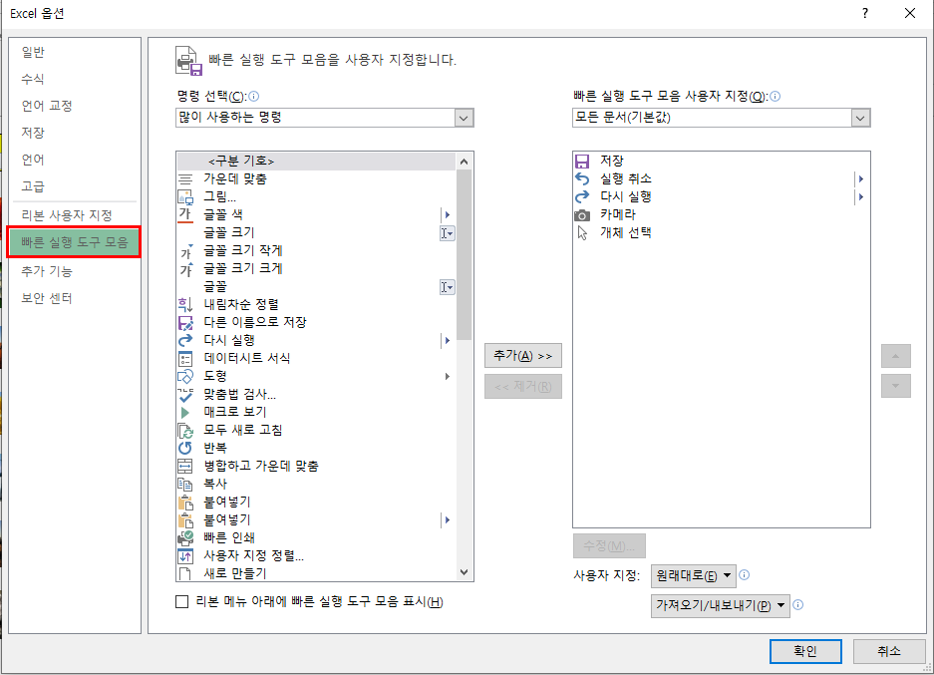
Task: Click the 사용자 지정 정렬 icon
Action: 185,555
